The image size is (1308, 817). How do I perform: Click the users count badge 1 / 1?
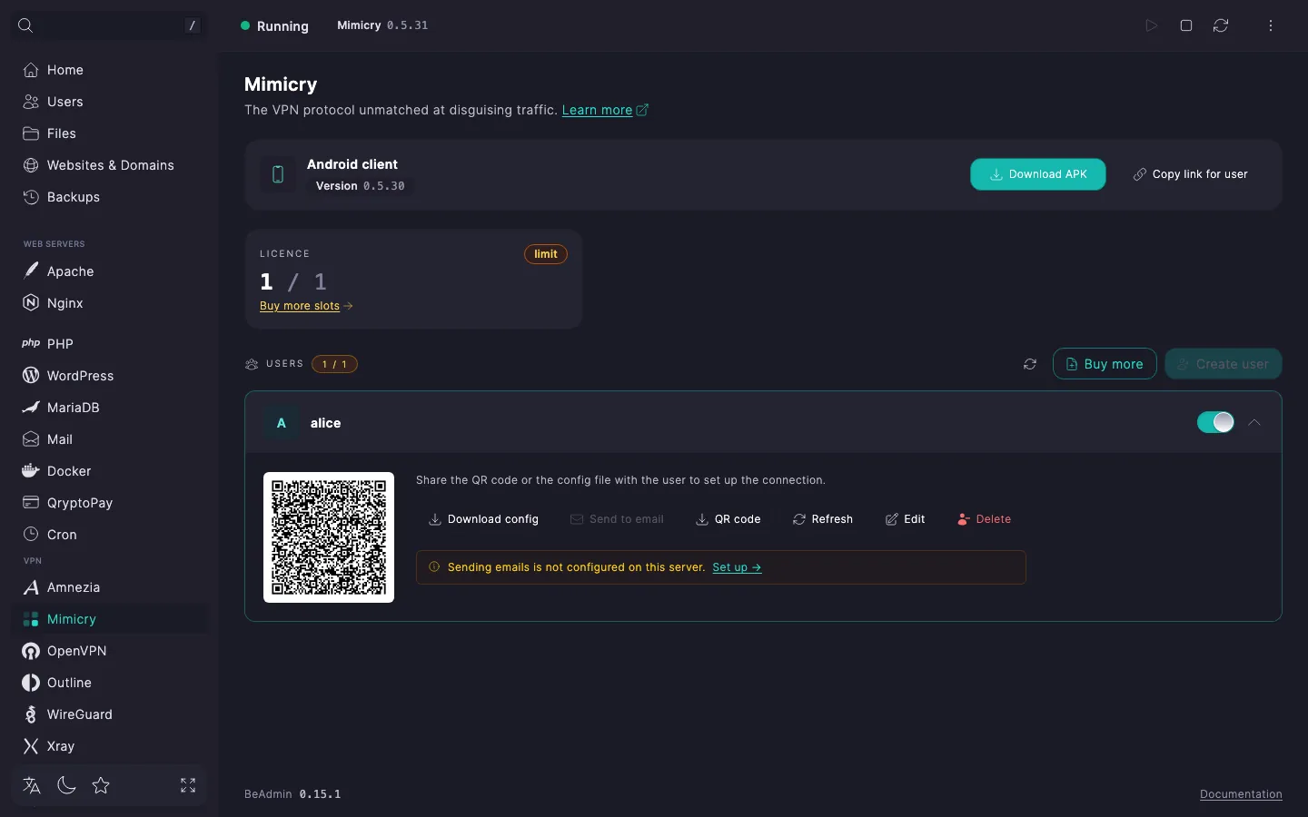pyautogui.click(x=334, y=364)
